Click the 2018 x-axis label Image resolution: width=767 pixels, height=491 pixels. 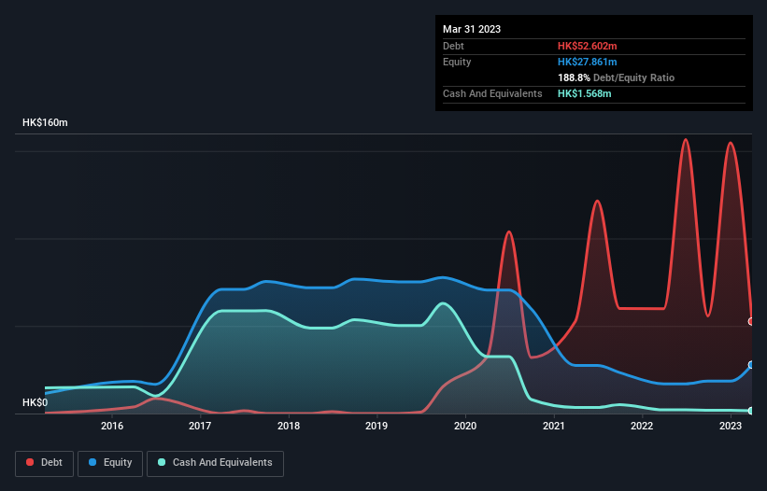(x=289, y=426)
